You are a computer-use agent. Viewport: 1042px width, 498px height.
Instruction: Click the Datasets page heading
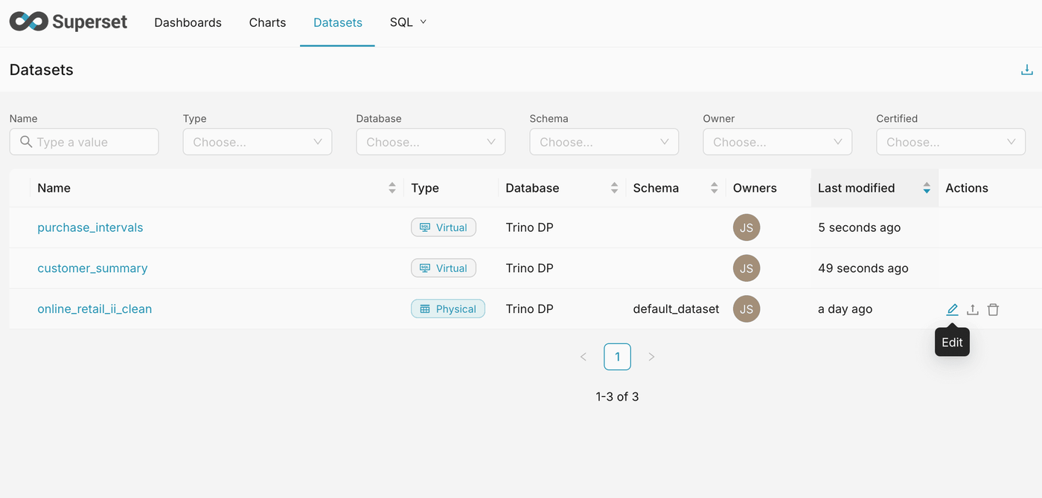[x=42, y=70]
